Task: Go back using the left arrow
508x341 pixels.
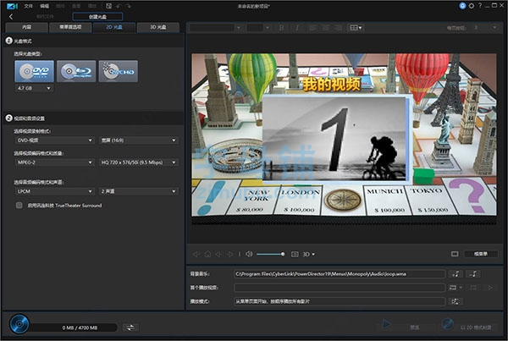Action: 11,17
